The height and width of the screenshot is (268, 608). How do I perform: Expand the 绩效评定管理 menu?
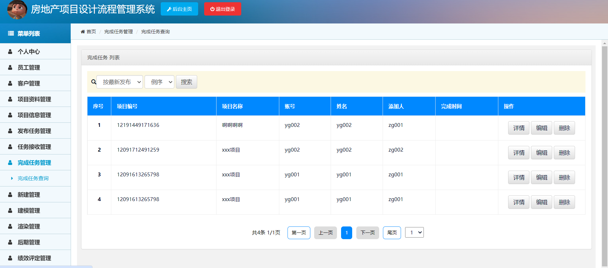(35, 258)
